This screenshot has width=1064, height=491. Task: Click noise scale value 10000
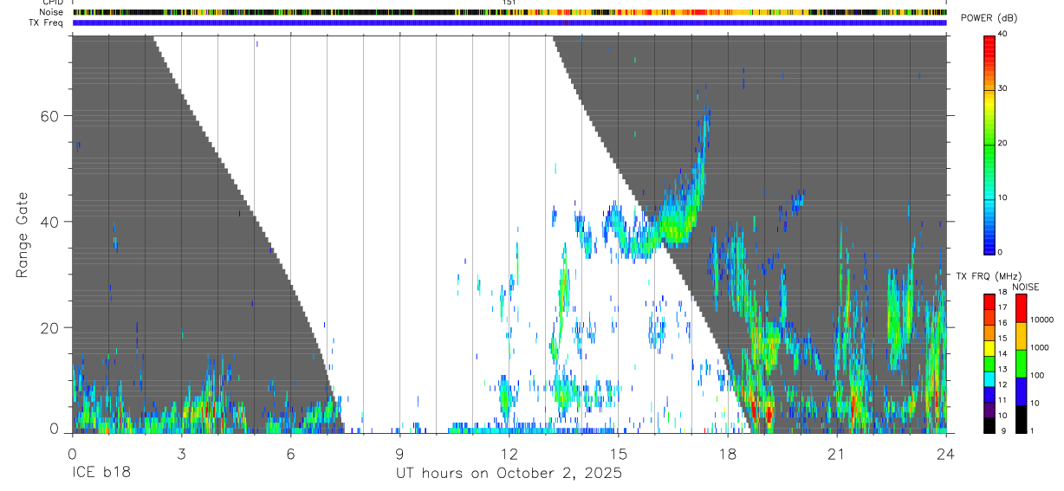[1042, 320]
